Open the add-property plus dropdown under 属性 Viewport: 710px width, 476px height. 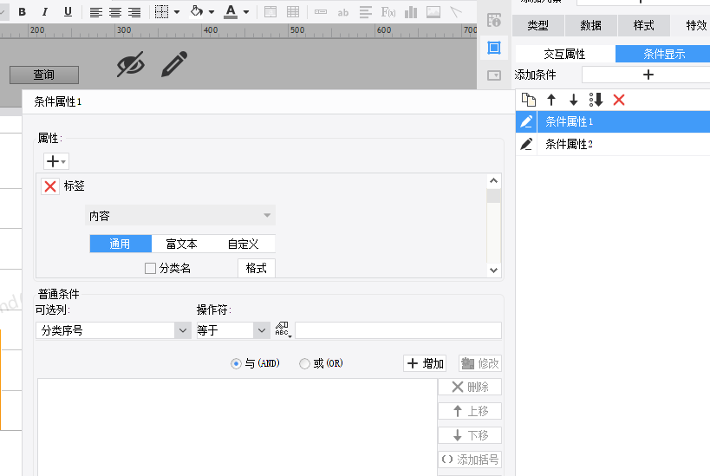(x=56, y=161)
